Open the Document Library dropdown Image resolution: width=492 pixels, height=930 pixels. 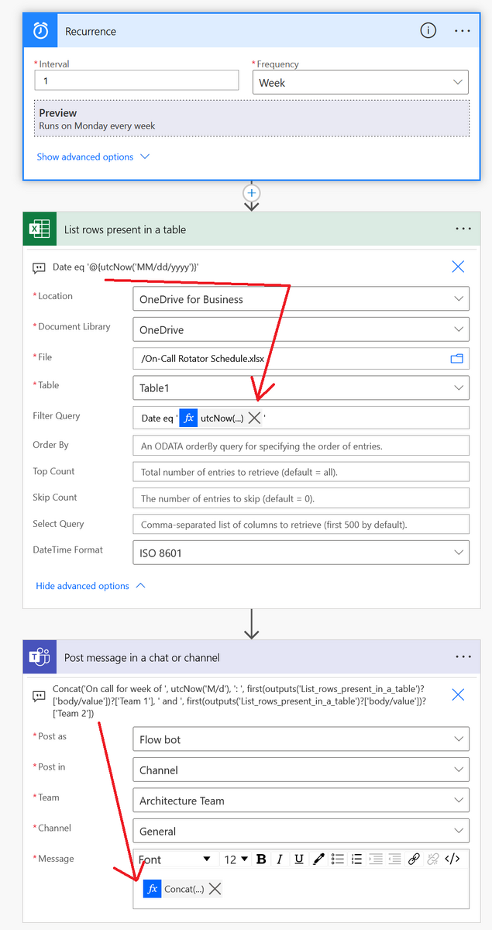coord(301,329)
